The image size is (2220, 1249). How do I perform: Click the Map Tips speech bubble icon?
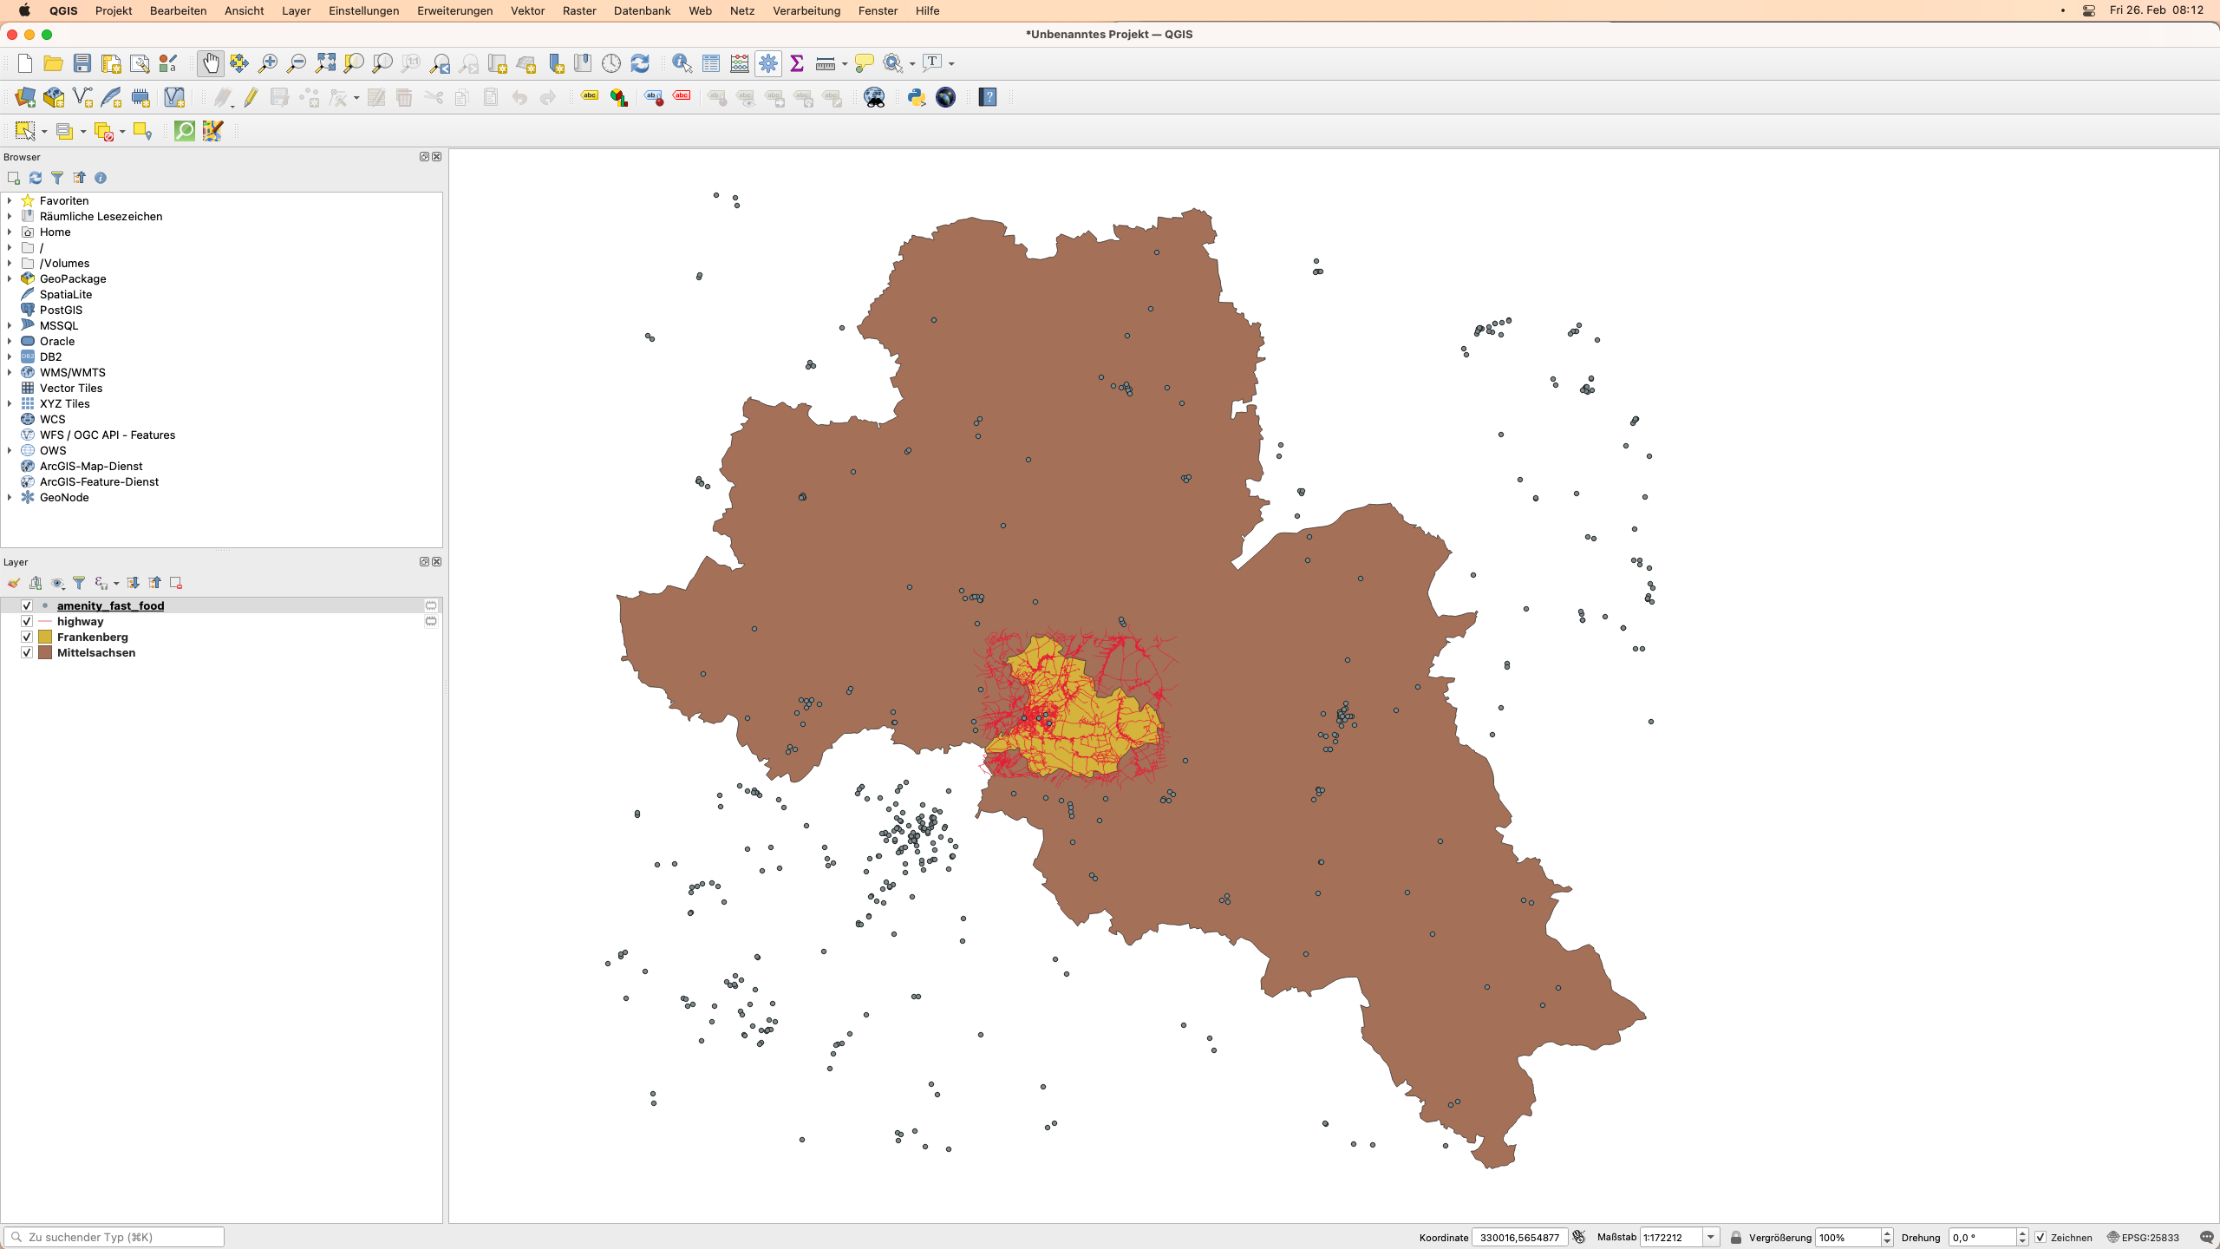point(865,63)
